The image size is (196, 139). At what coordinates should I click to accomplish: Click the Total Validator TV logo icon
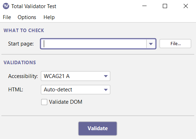6,6
